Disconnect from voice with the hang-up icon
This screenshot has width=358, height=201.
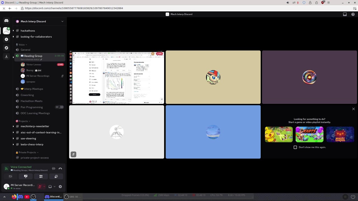[60, 169]
